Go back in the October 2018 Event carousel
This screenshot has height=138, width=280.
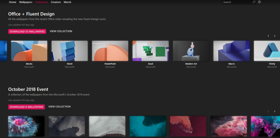tap(268, 111)
